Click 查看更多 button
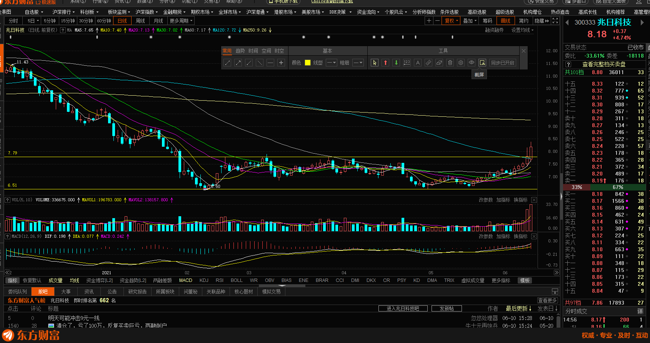Image resolution: width=650 pixels, height=343 pixels. click(547, 300)
